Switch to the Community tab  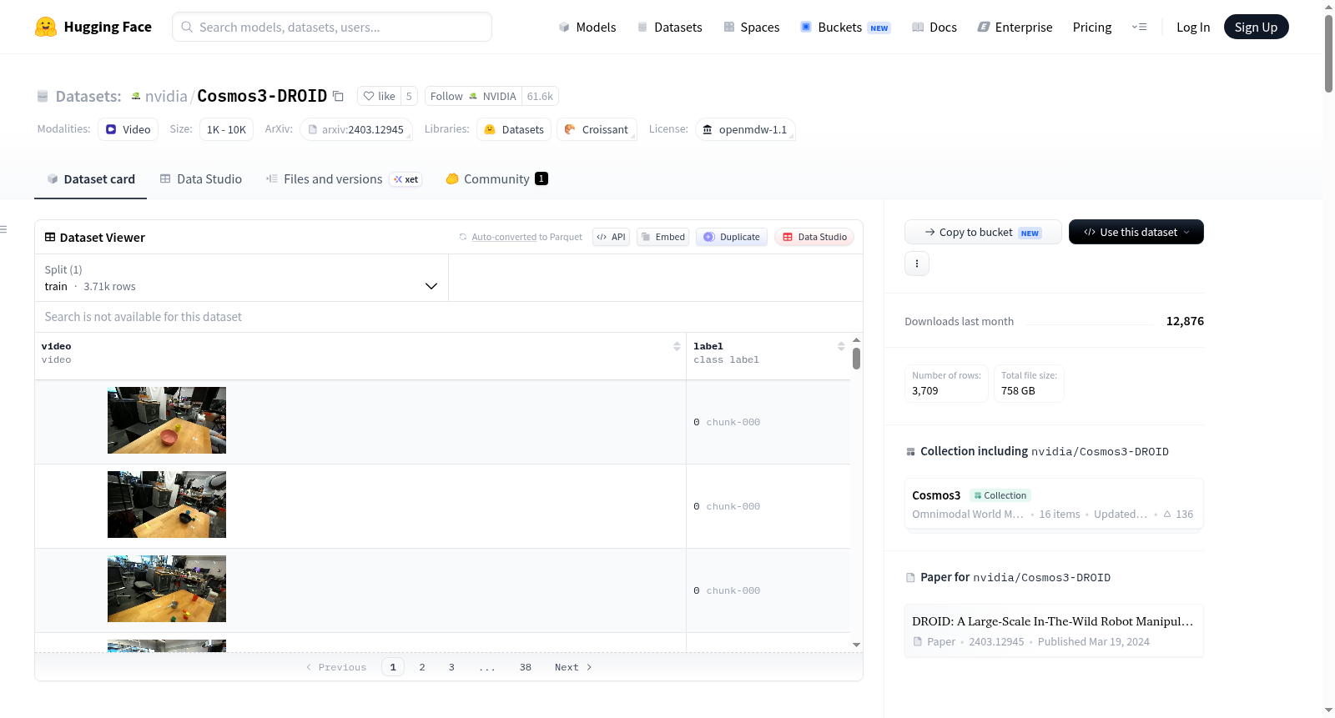tap(496, 178)
